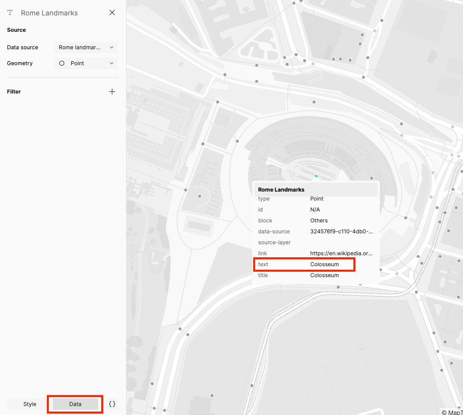Click the block Others value in the popup

[319, 220]
